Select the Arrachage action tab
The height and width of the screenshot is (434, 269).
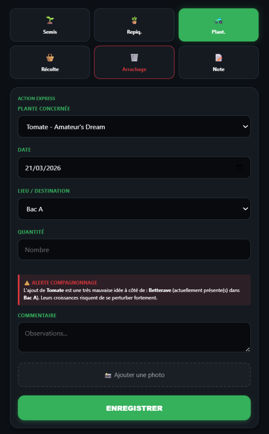pos(134,63)
